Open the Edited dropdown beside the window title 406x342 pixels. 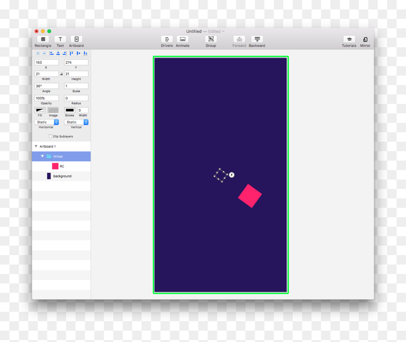point(217,31)
